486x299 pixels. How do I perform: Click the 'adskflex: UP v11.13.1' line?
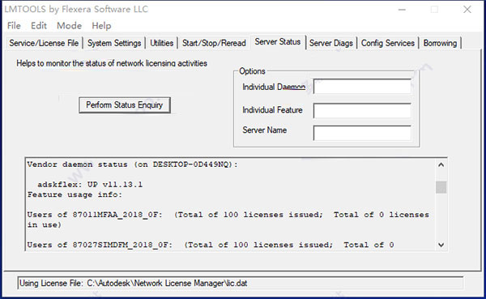[90, 185]
